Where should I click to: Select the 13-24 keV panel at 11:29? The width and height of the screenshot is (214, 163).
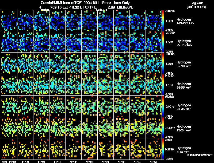pos(25,128)
